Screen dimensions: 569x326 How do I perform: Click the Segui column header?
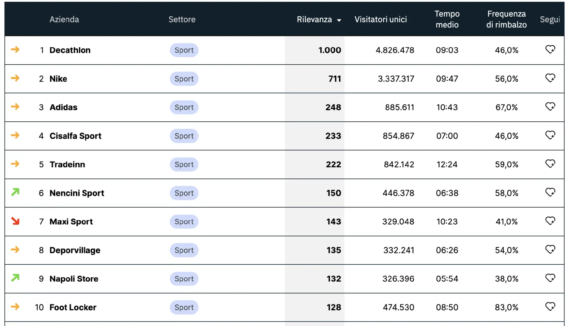tap(550, 19)
